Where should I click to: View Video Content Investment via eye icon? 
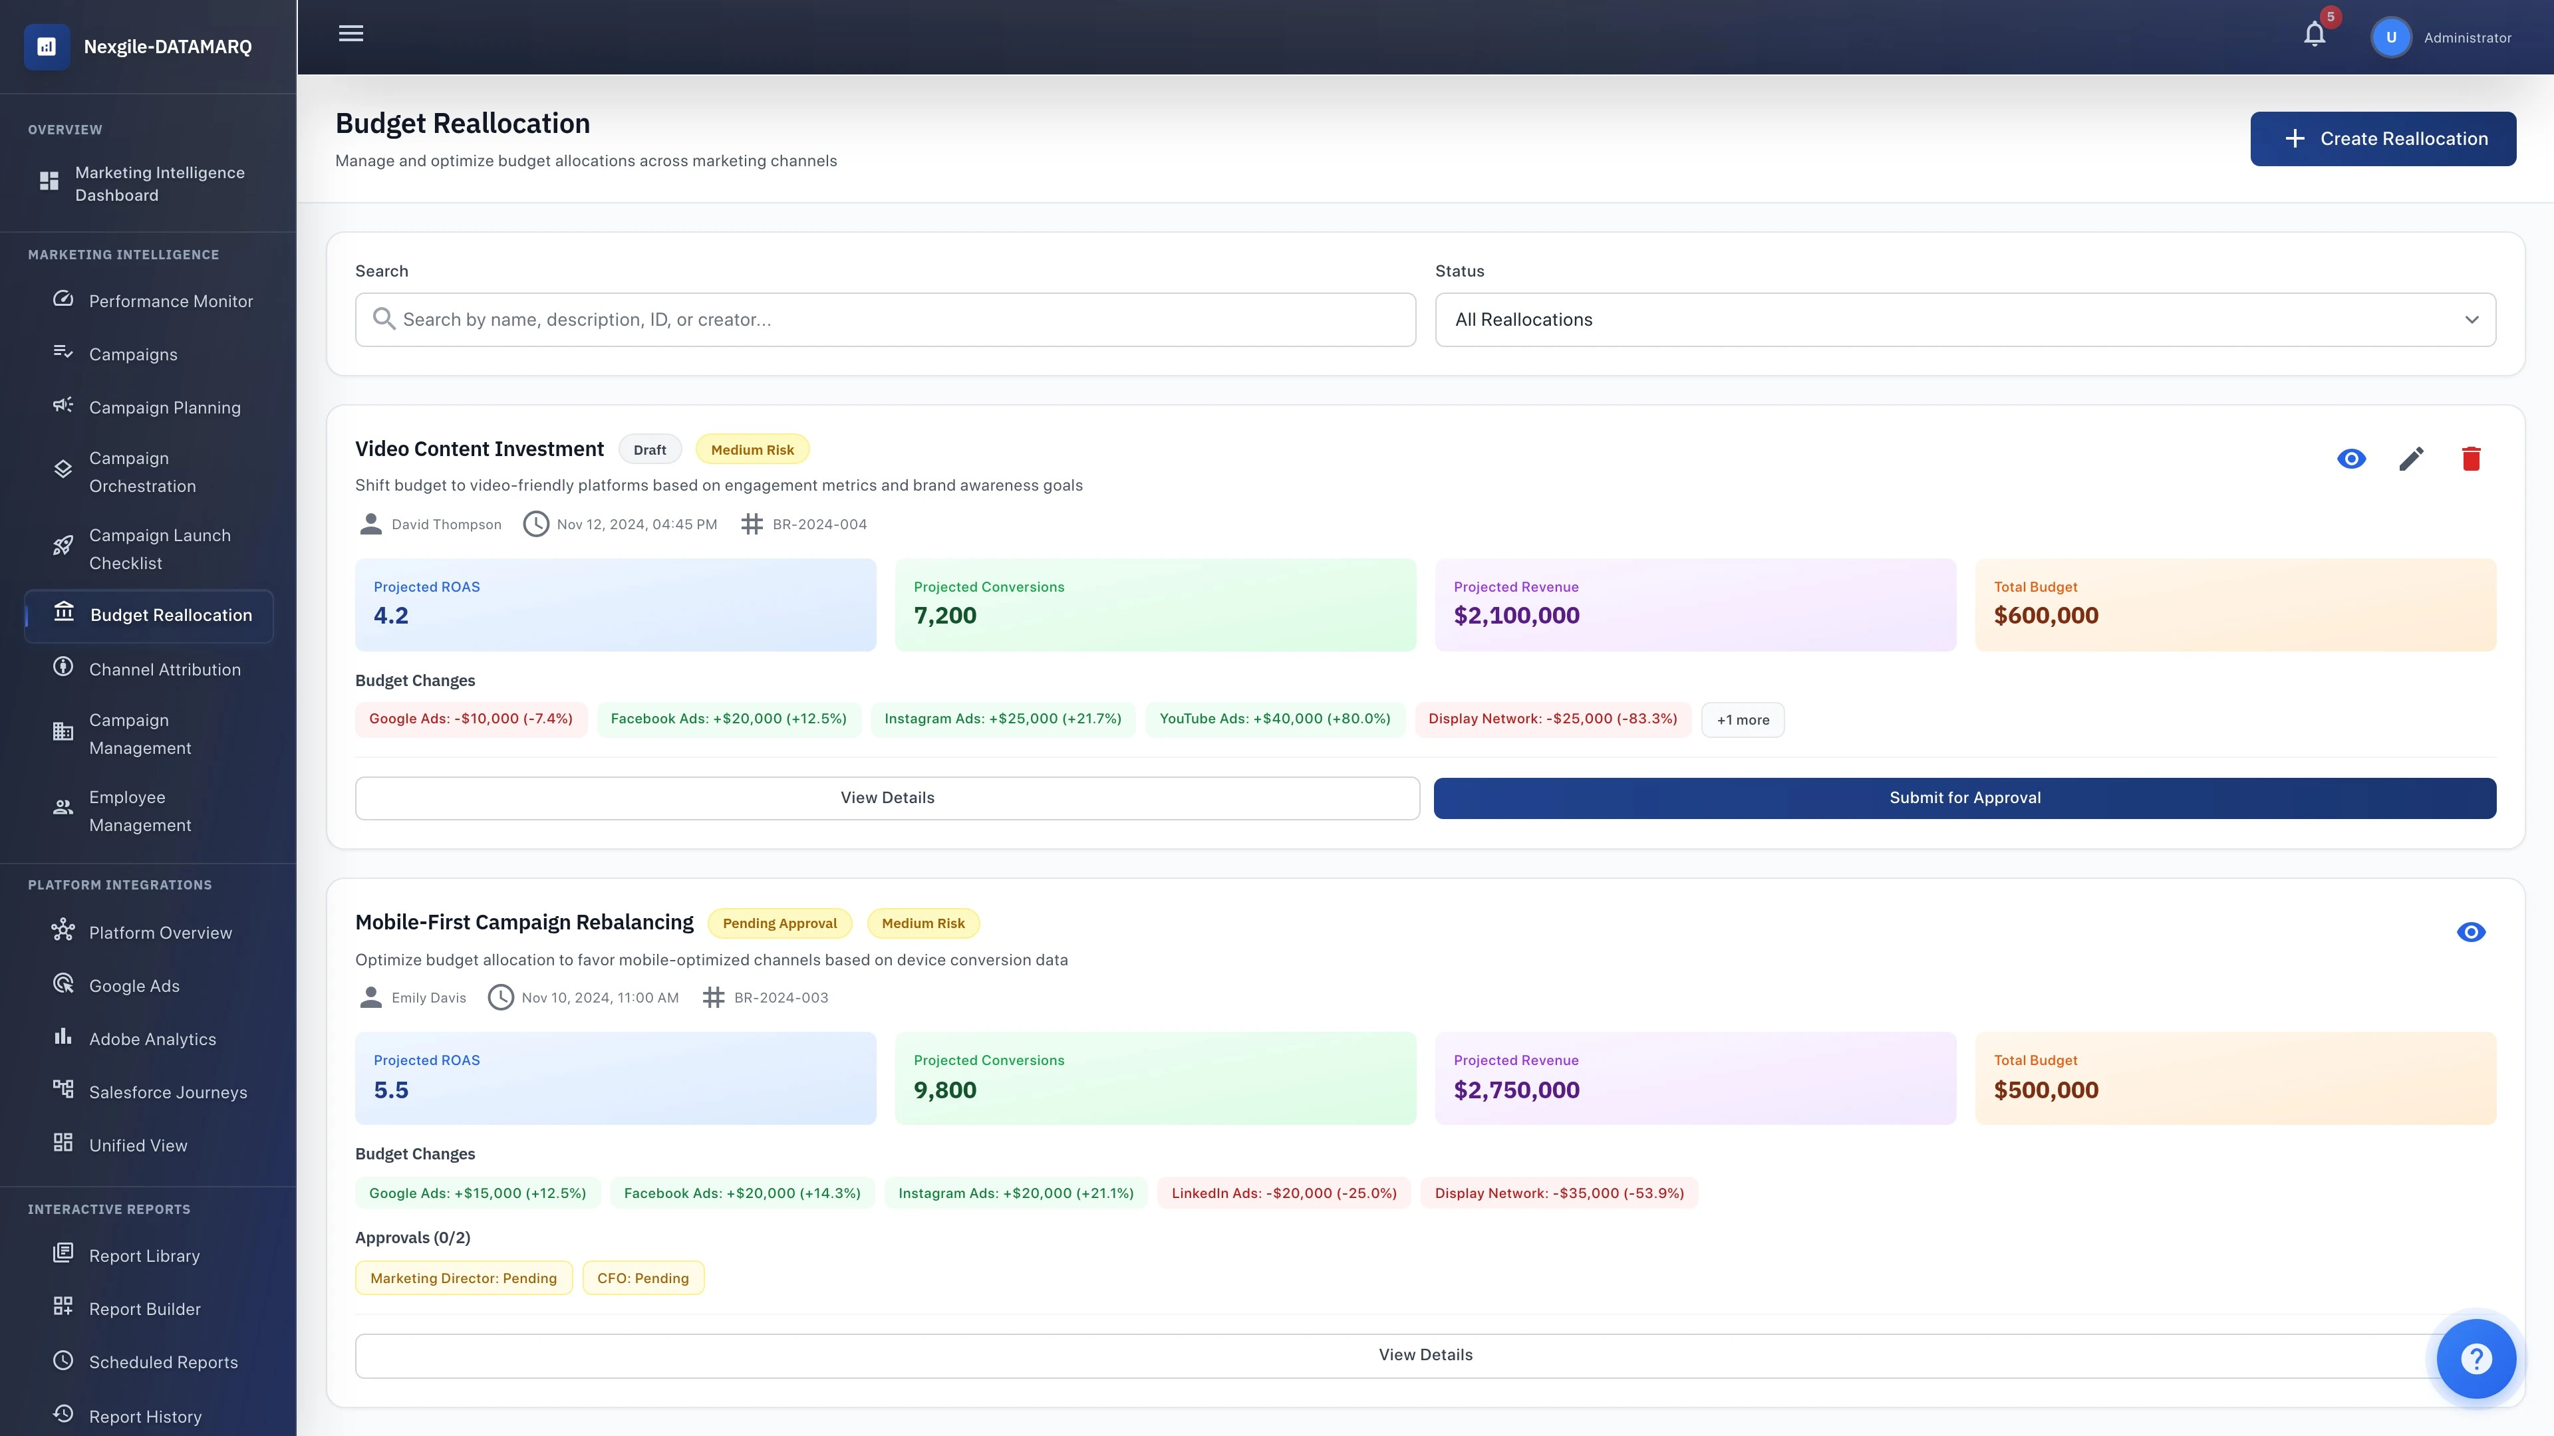pyautogui.click(x=2350, y=459)
